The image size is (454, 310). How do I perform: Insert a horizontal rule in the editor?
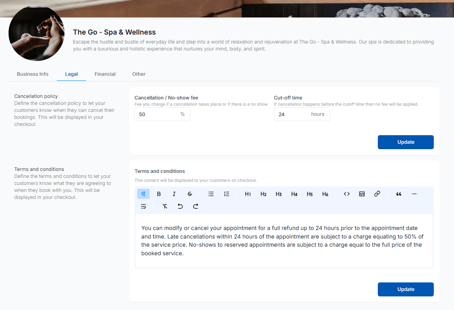[x=414, y=193]
